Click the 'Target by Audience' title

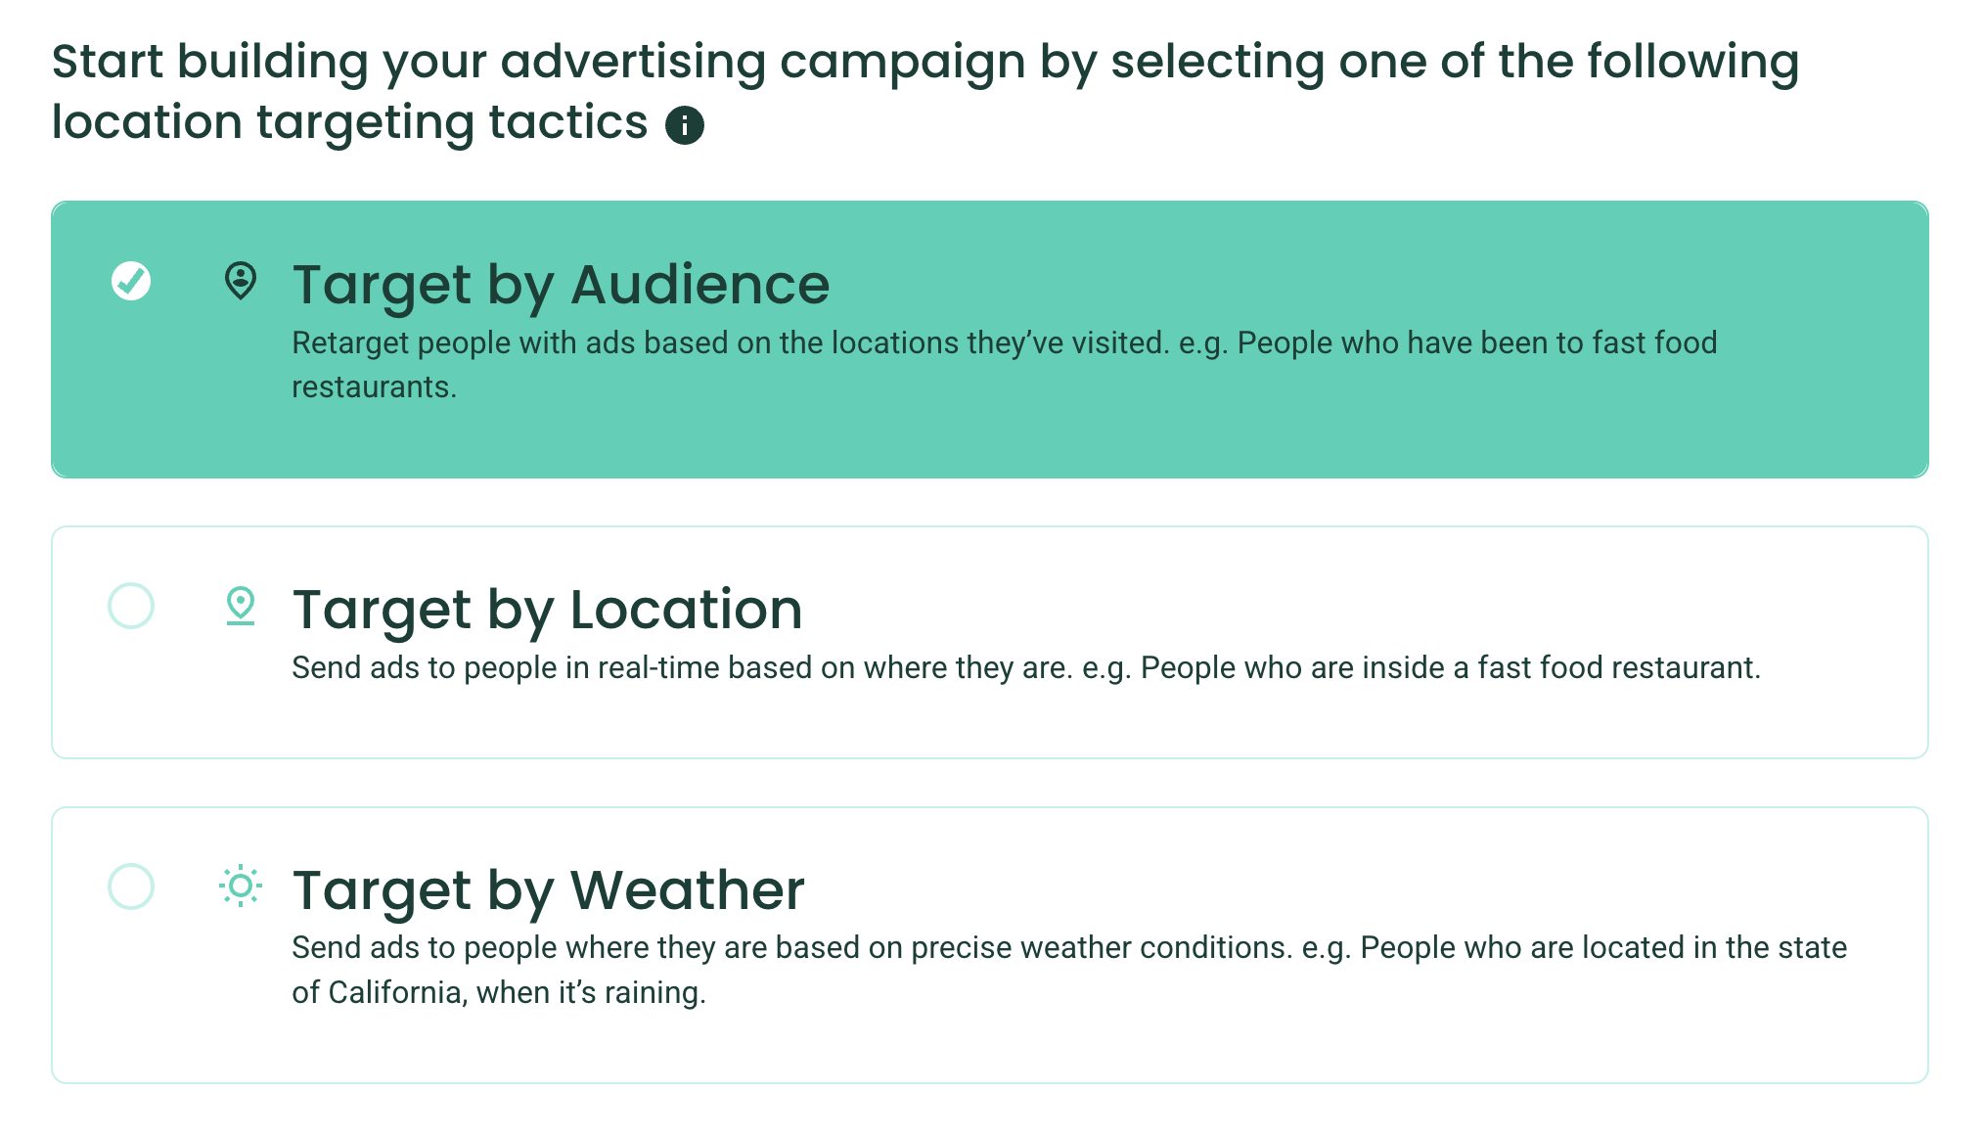coord(561,285)
